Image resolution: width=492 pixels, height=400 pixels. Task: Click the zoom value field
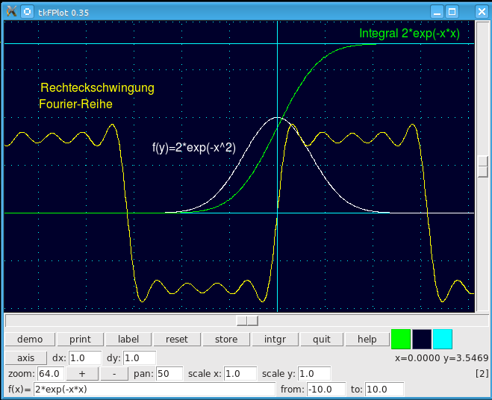(x=51, y=374)
